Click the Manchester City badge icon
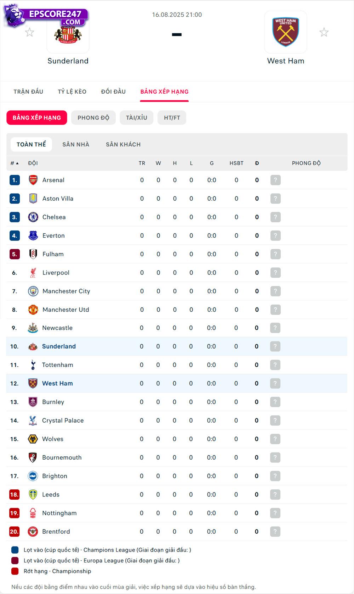The height and width of the screenshot is (594, 354). [32, 291]
